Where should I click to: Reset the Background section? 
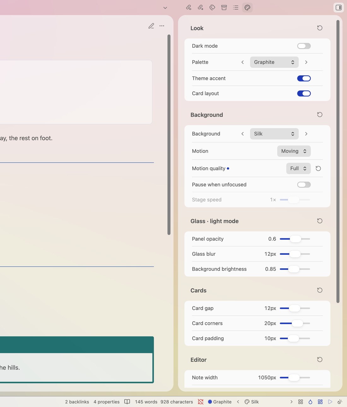[x=320, y=115]
